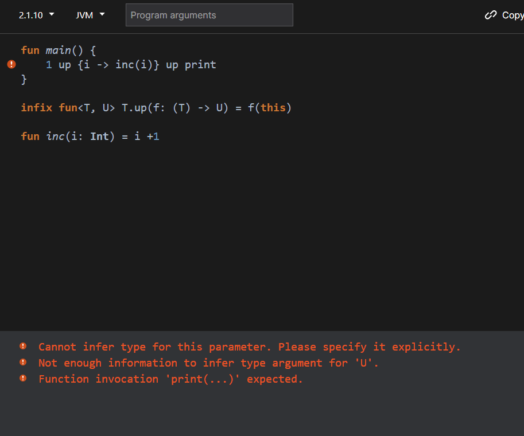Click the error icon in the editor gutter
Image resolution: width=524 pixels, height=436 pixels.
(x=11, y=64)
